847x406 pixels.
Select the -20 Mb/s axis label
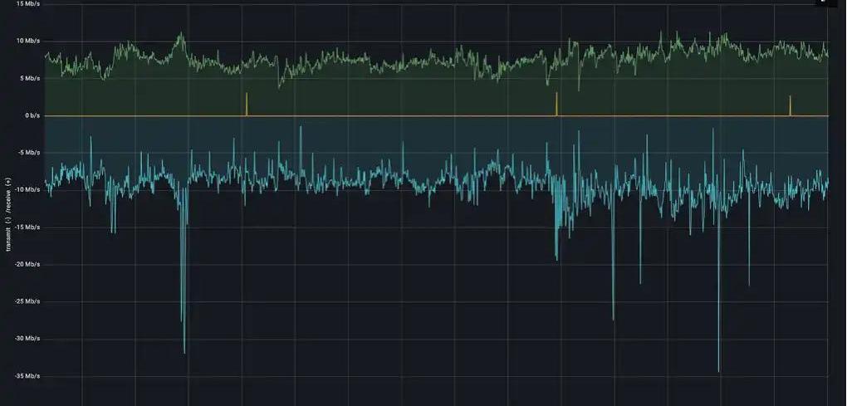click(27, 264)
